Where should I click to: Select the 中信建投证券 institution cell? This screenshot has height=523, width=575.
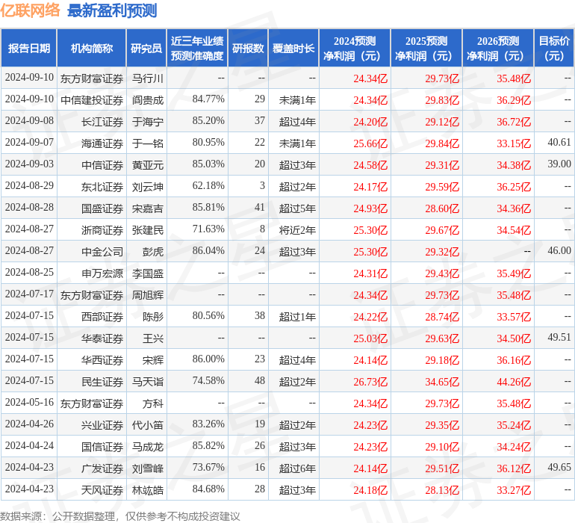(x=92, y=100)
